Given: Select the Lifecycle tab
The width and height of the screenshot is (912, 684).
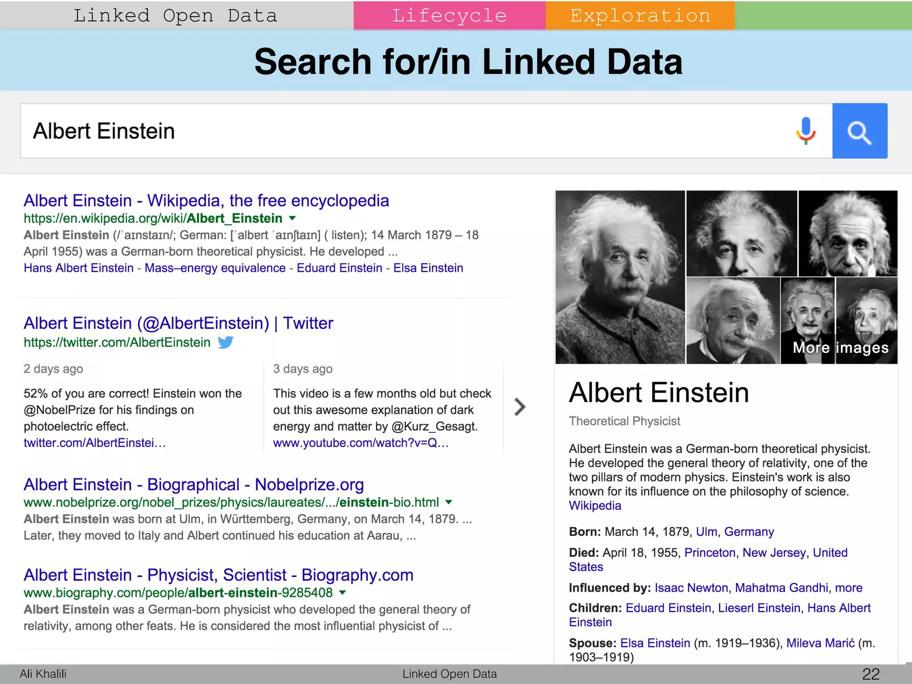Looking at the screenshot, I should point(449,16).
